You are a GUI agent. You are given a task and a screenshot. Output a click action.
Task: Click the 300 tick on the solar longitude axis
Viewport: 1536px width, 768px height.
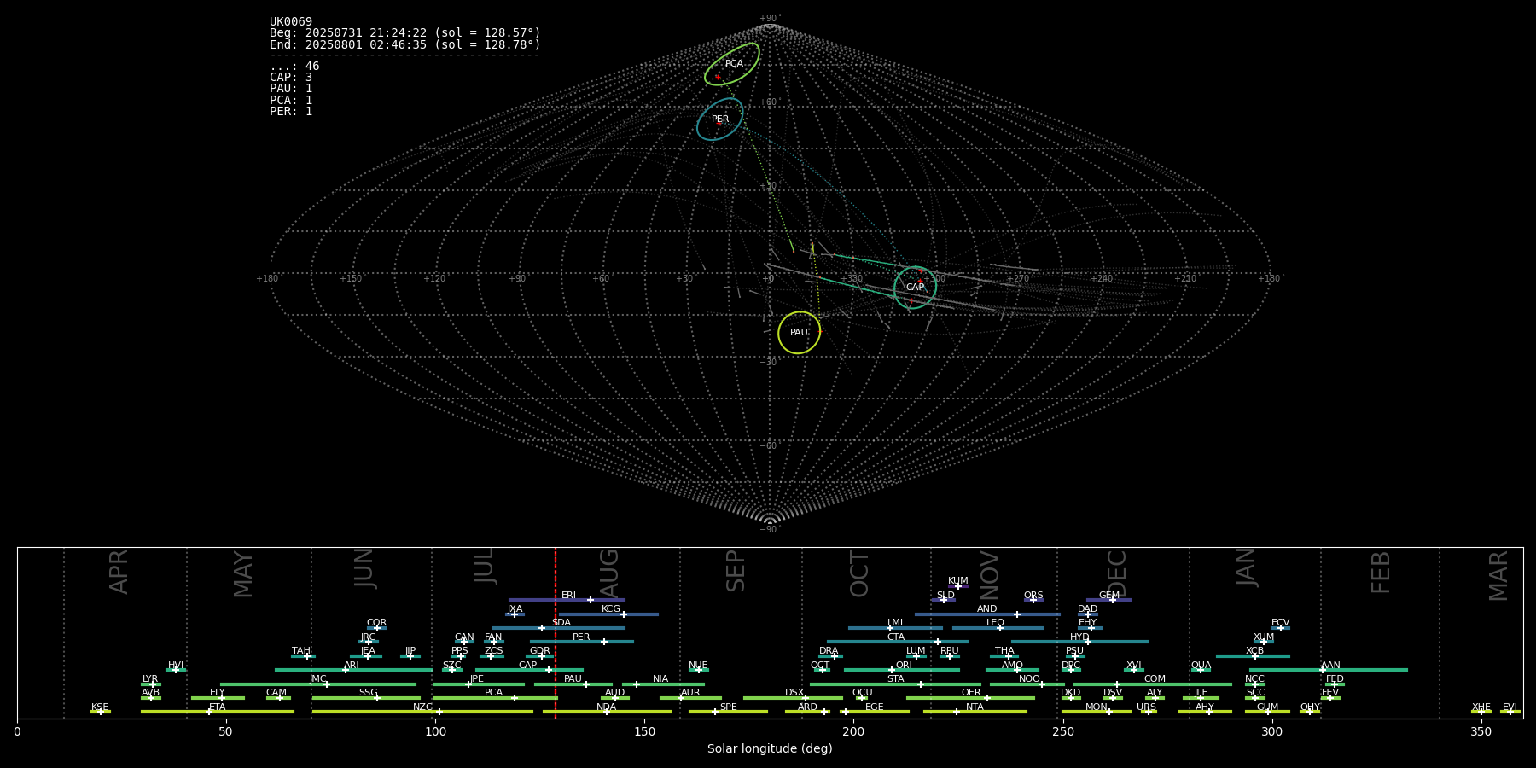pos(1271,731)
